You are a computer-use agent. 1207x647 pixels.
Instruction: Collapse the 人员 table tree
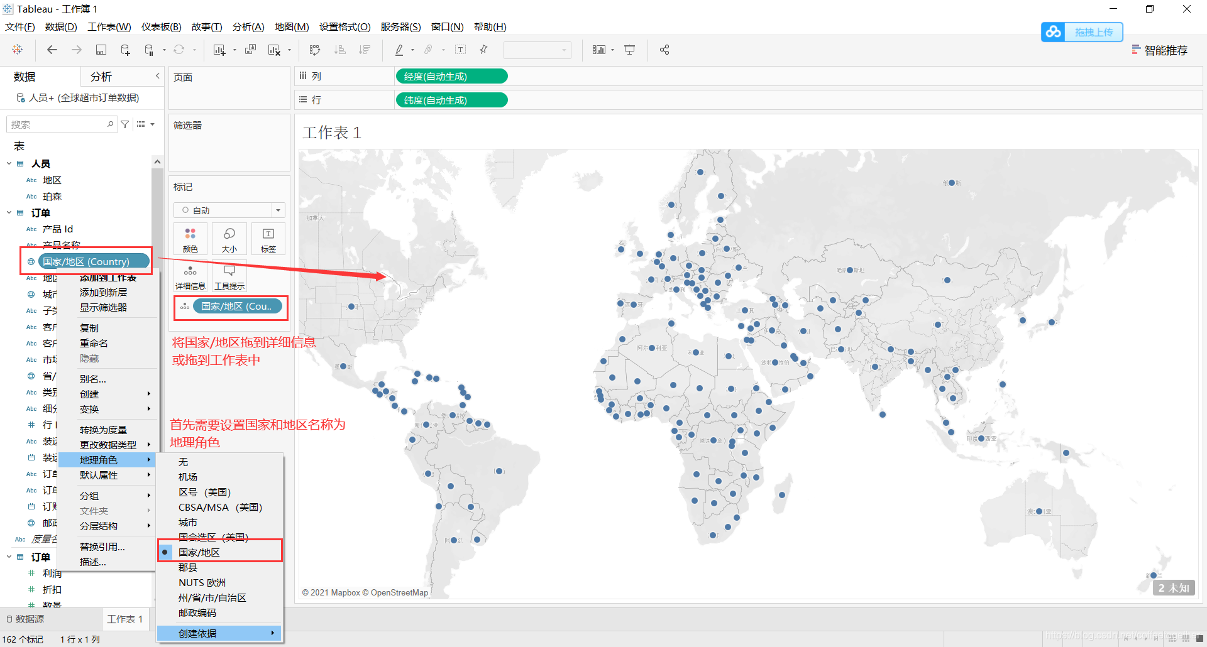pyautogui.click(x=9, y=163)
